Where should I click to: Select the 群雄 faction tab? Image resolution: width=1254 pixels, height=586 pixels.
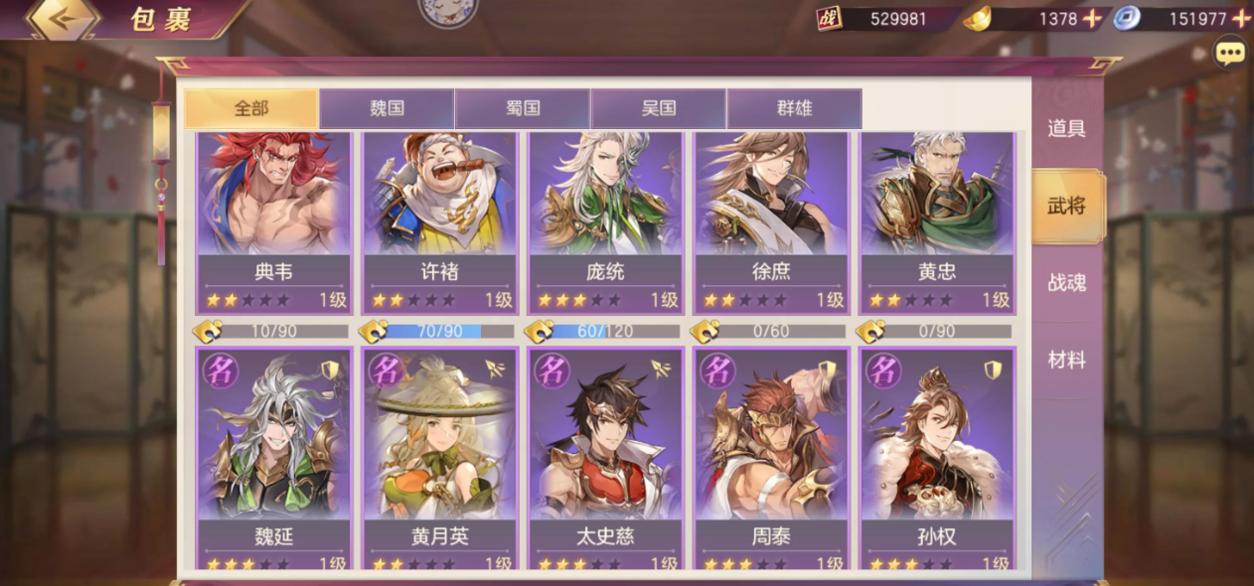(x=794, y=108)
